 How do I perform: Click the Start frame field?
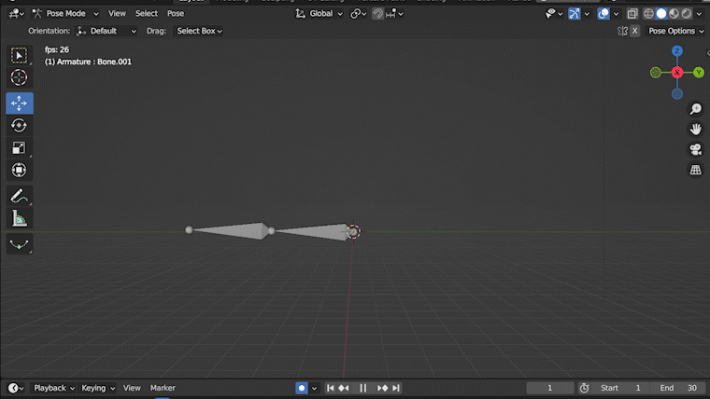pyautogui.click(x=620, y=388)
